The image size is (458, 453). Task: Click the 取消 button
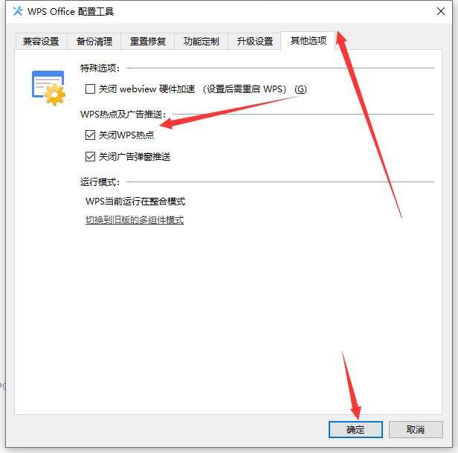point(416,429)
